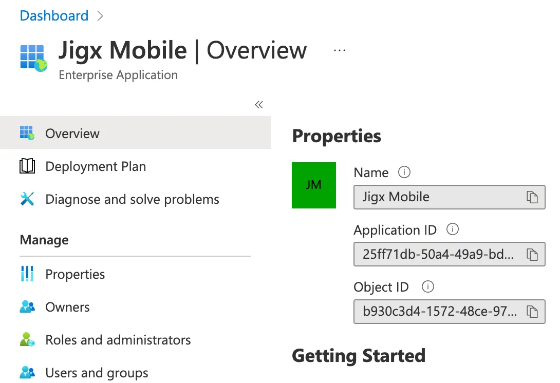
Task: Click the green JM app logo tile
Action: click(314, 185)
